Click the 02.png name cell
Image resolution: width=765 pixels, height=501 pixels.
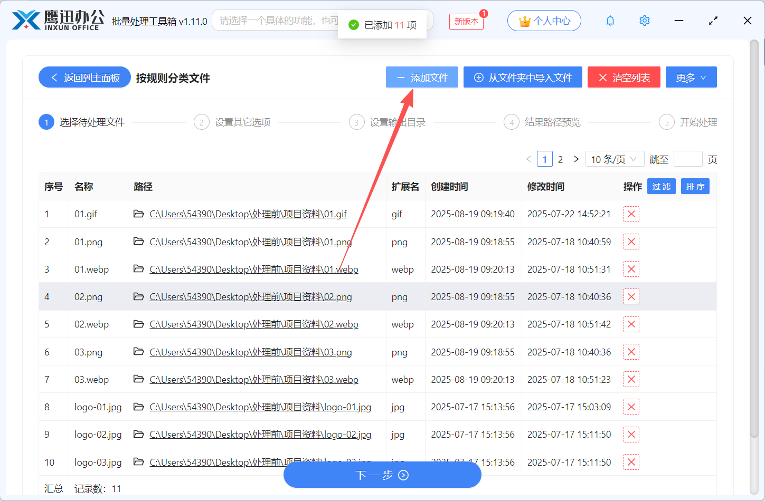coord(98,296)
